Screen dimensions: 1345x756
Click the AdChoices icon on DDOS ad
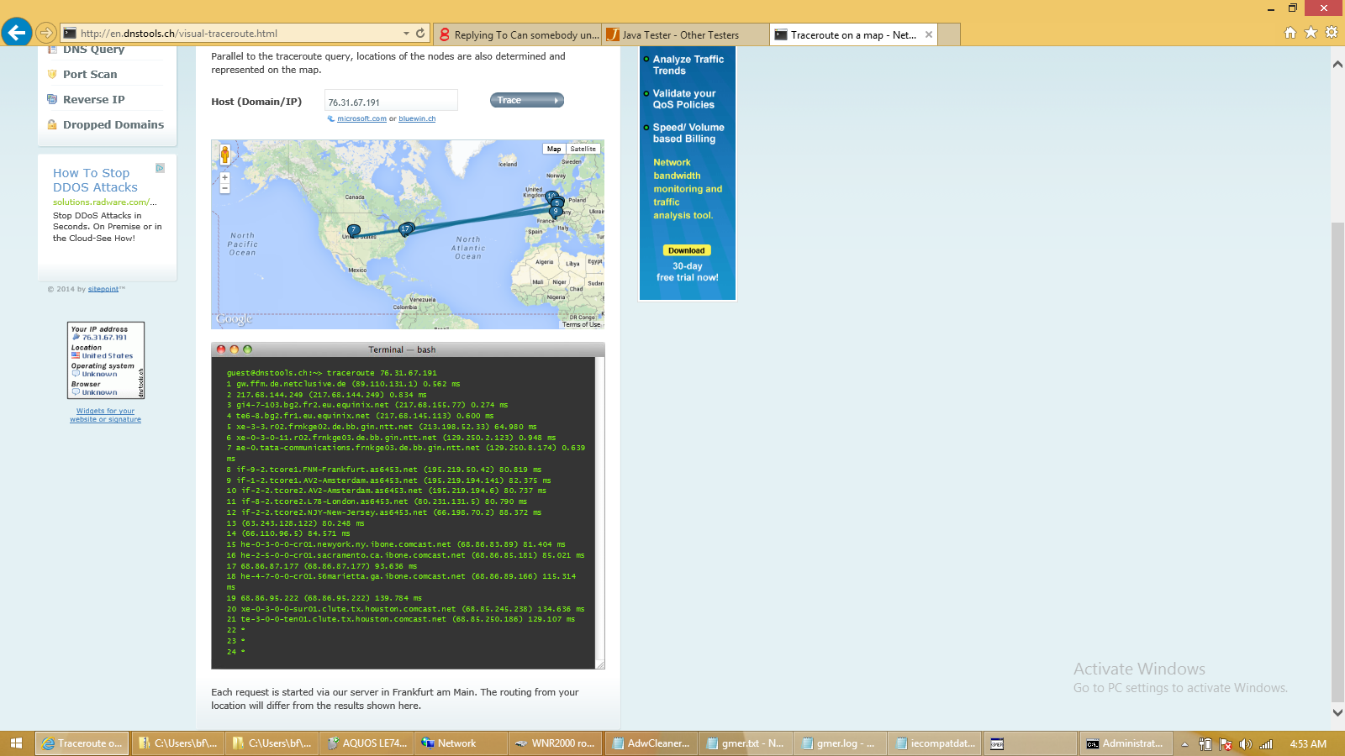point(160,168)
